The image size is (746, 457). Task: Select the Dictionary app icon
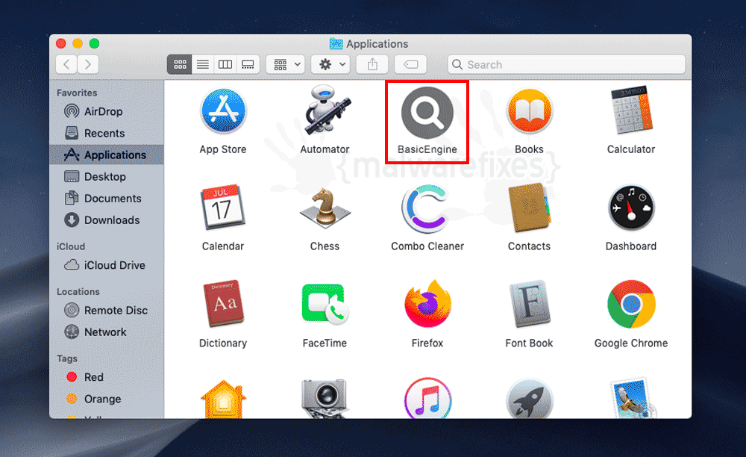[223, 304]
